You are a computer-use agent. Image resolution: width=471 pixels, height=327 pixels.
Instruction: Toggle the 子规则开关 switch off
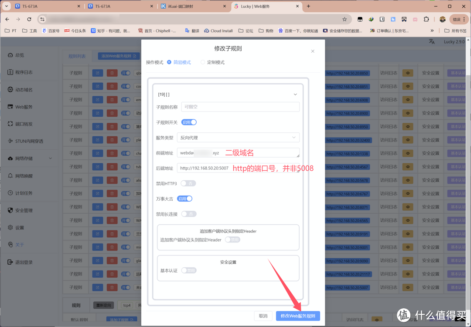click(x=189, y=122)
